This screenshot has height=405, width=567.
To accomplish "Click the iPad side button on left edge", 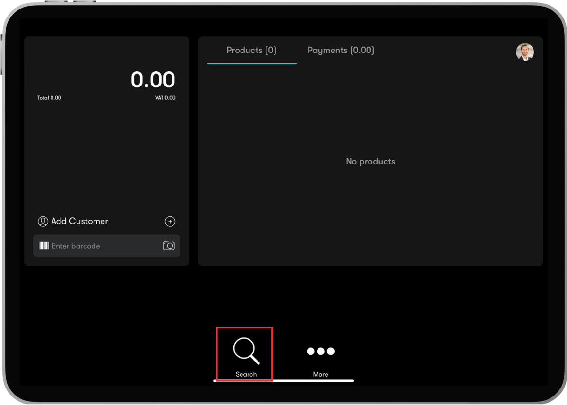I will pos(1,54).
